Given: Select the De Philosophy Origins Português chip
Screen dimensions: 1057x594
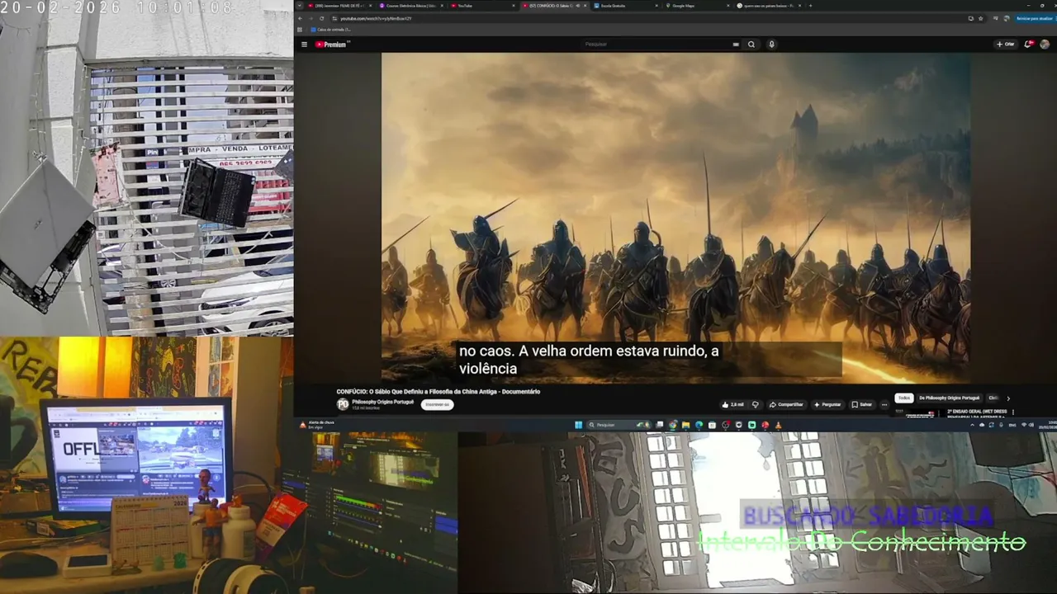Looking at the screenshot, I should click(x=950, y=398).
